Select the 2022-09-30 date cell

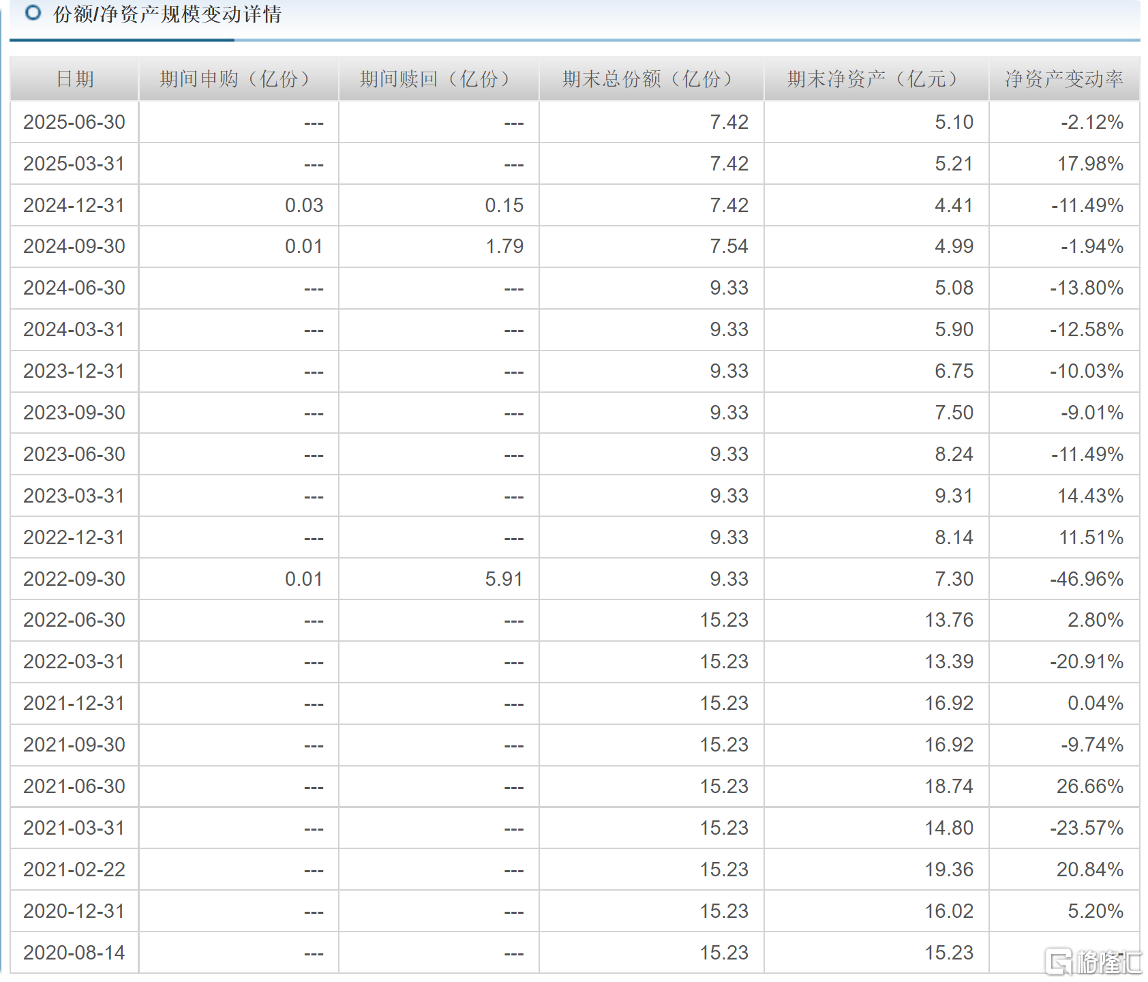point(74,579)
